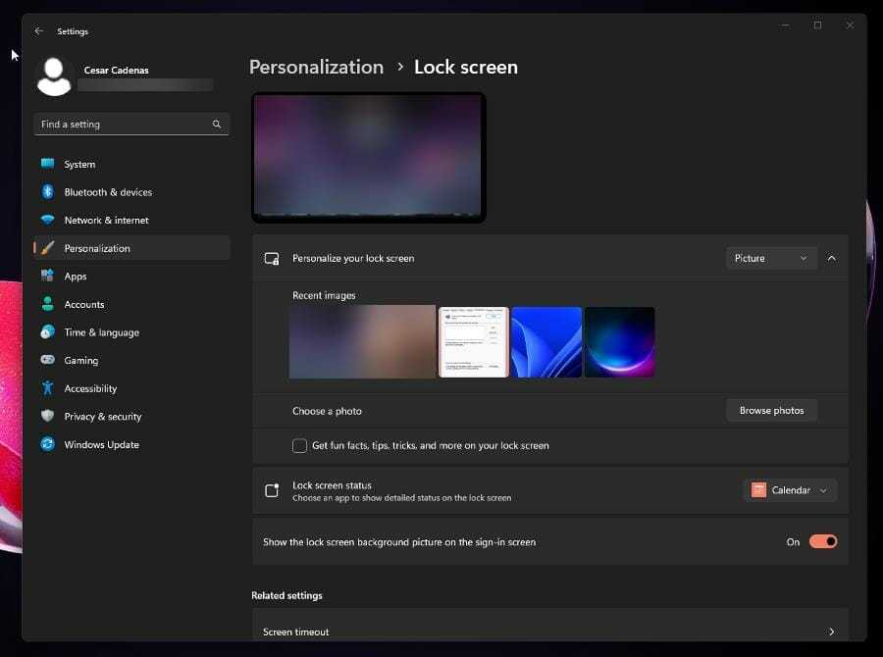The width and height of the screenshot is (883, 657).
Task: Open Windows Update settings
Action: (131, 444)
